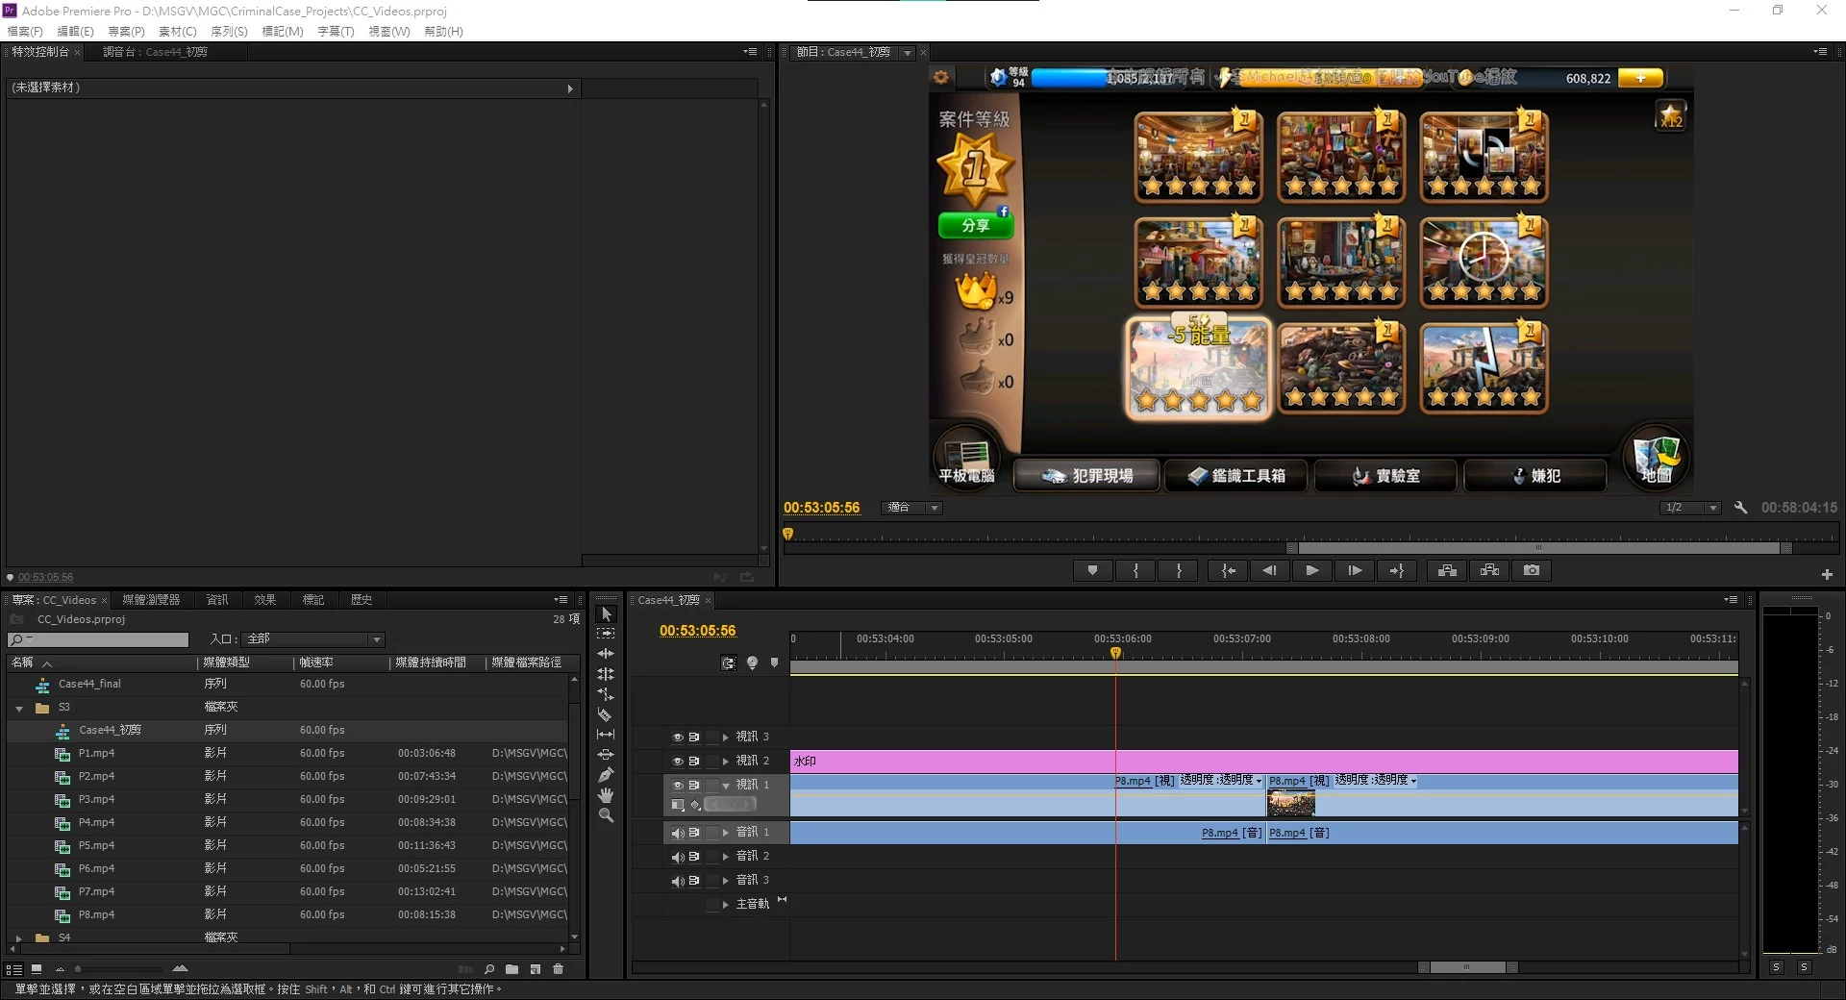Switch Project panel to icon view
Image resolution: width=1846 pixels, height=1000 pixels.
(37, 969)
